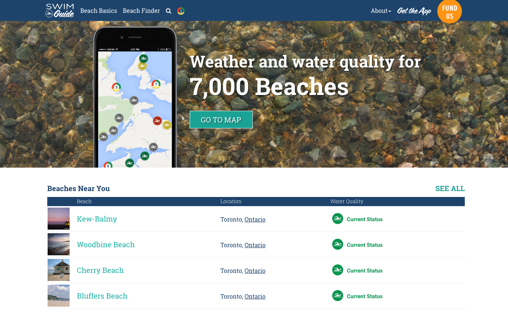508x318 pixels.
Task: Open the Kew-Balmy beach page
Action: pos(97,219)
